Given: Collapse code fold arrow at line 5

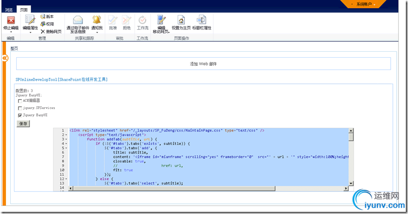Looking at the screenshot, I should pos(66,148).
